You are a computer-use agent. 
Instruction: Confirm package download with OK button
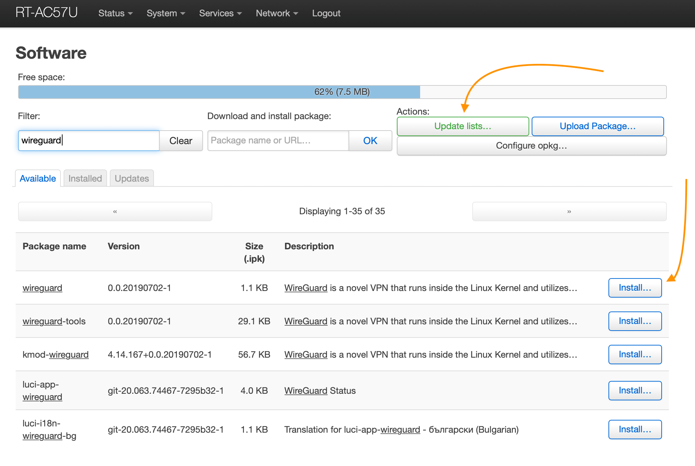click(x=370, y=141)
